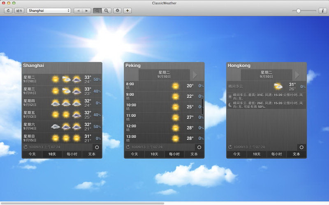
Task: Add a new widget with plus button
Action: (127, 11)
